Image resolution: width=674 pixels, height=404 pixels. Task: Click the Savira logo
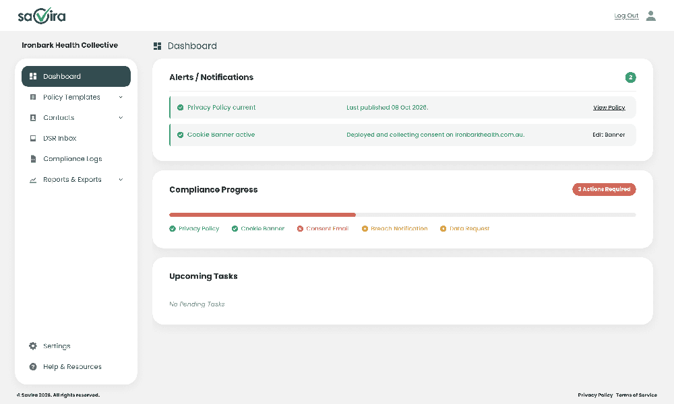(x=42, y=16)
